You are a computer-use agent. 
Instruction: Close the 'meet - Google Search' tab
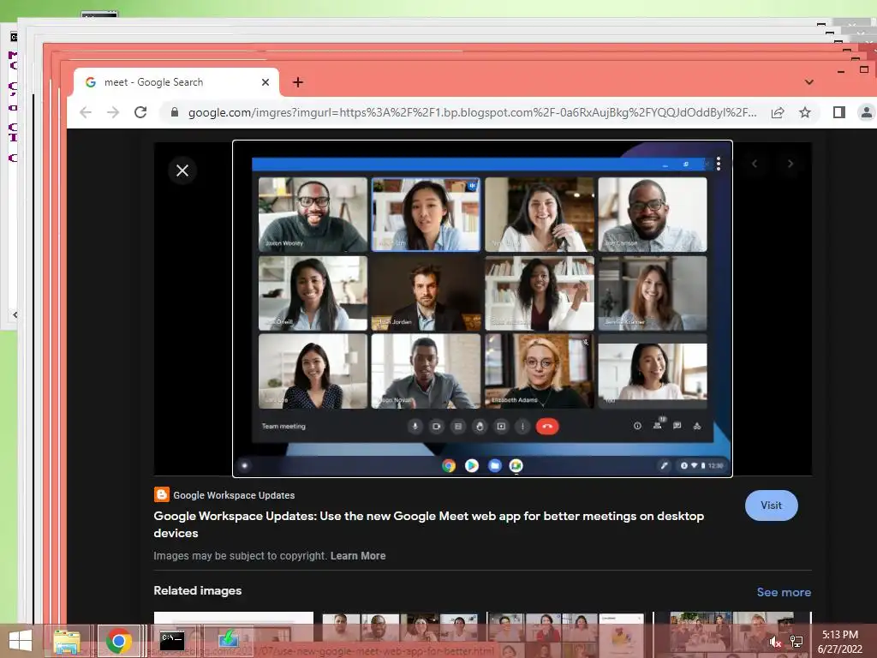[265, 82]
